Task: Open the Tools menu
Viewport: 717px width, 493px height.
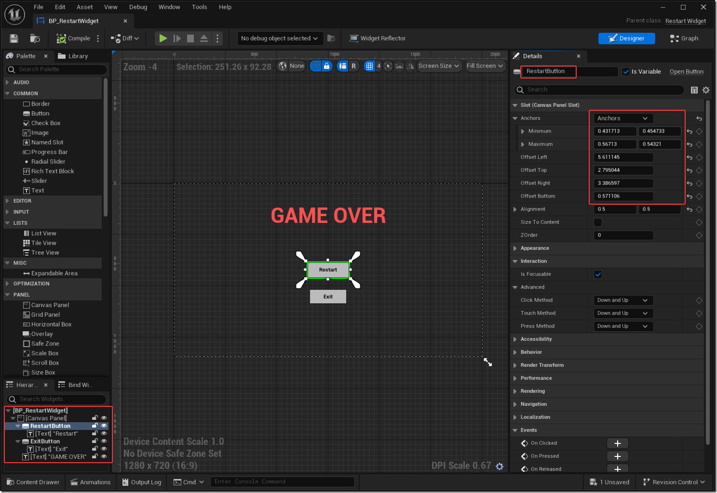Action: (200, 7)
